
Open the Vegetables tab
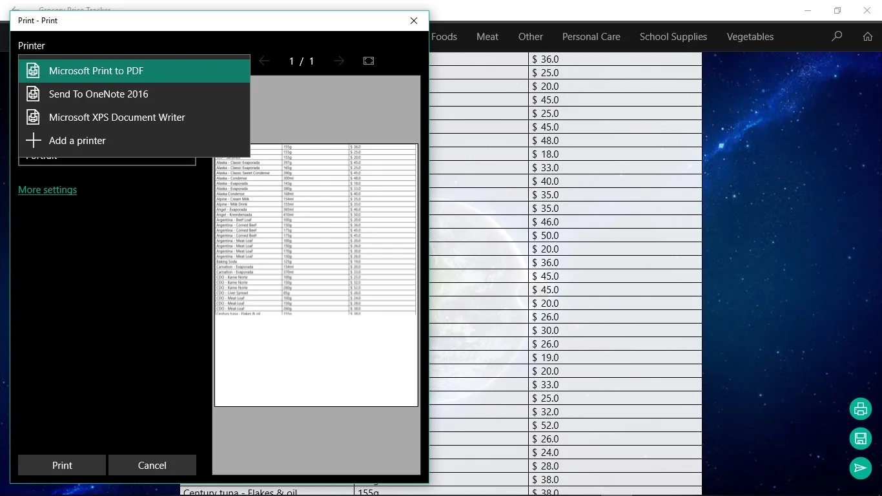tap(750, 37)
